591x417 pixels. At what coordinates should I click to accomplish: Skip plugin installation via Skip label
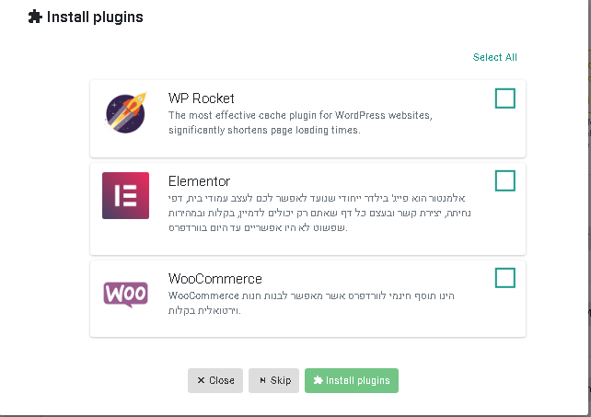[x=281, y=380]
